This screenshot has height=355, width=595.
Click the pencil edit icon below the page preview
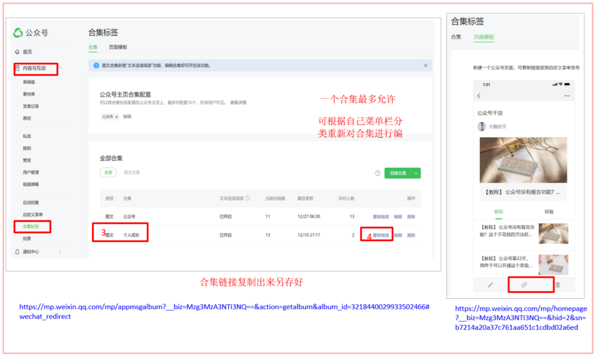491,284
